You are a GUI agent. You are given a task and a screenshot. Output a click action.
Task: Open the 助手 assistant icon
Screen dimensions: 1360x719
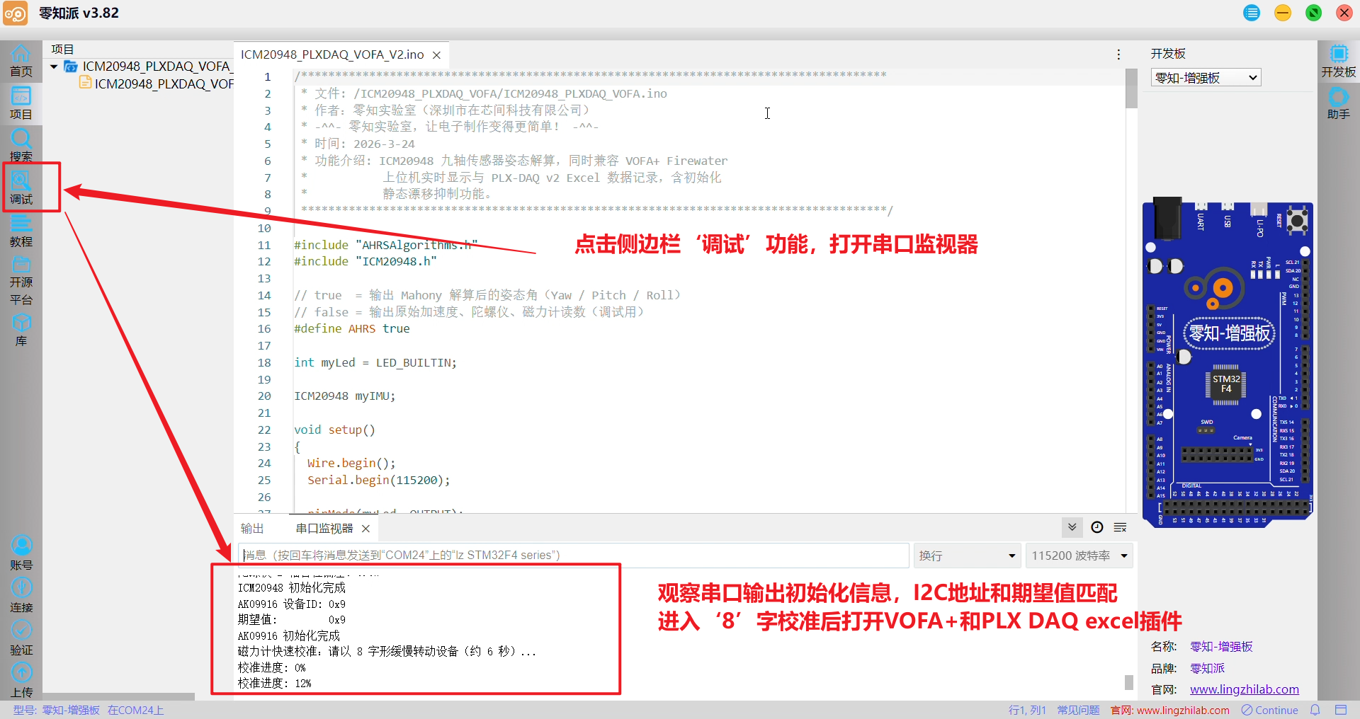click(x=1338, y=103)
